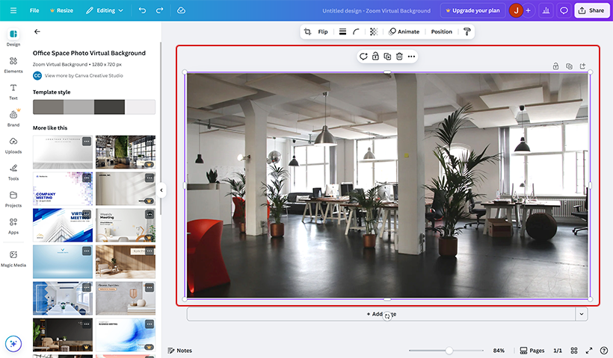
Task: Open the Tools sidebar tab
Action: pos(13,172)
